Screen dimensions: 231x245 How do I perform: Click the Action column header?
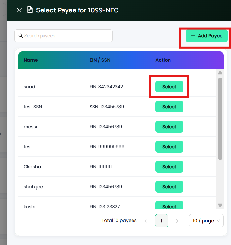coord(183,60)
